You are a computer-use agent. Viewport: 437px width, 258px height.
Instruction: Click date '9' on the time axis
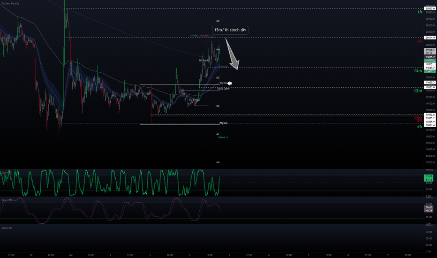click(388, 255)
